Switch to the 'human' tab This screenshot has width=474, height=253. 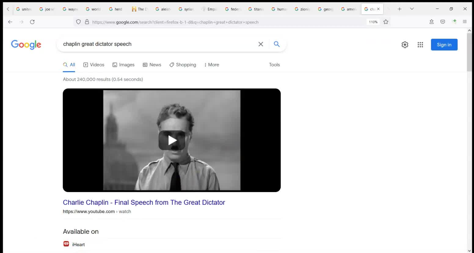279,9
